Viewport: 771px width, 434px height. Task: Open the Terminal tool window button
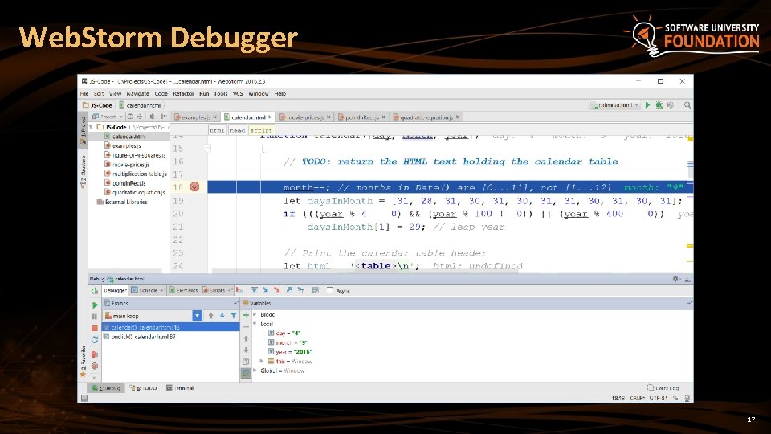(x=180, y=387)
